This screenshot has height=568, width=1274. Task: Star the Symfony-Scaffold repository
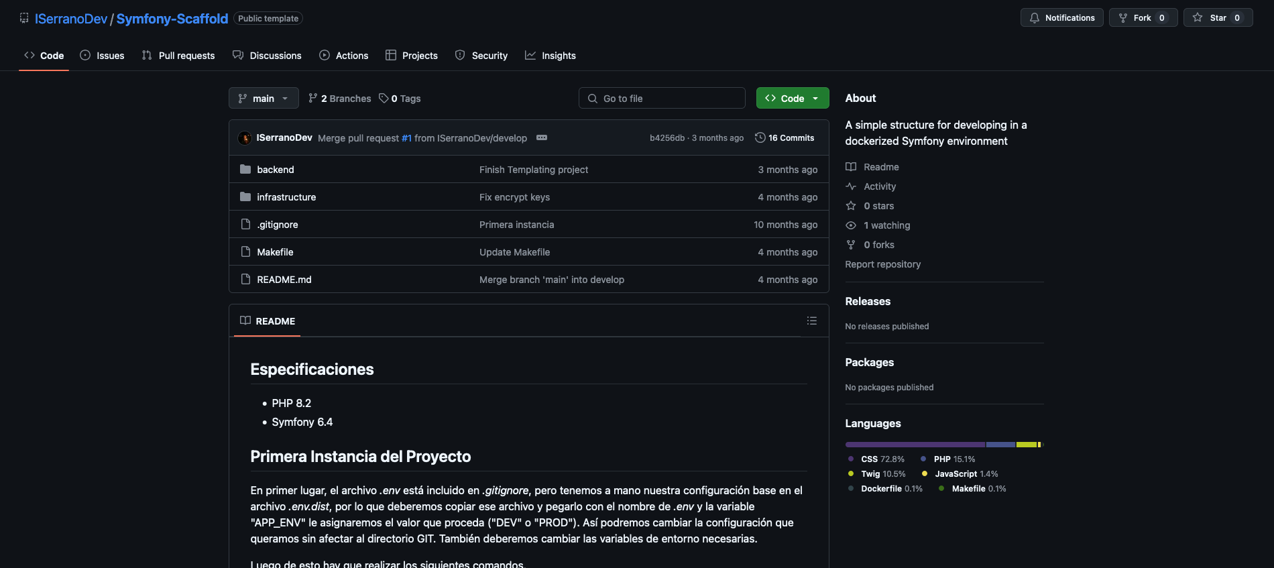point(1218,18)
